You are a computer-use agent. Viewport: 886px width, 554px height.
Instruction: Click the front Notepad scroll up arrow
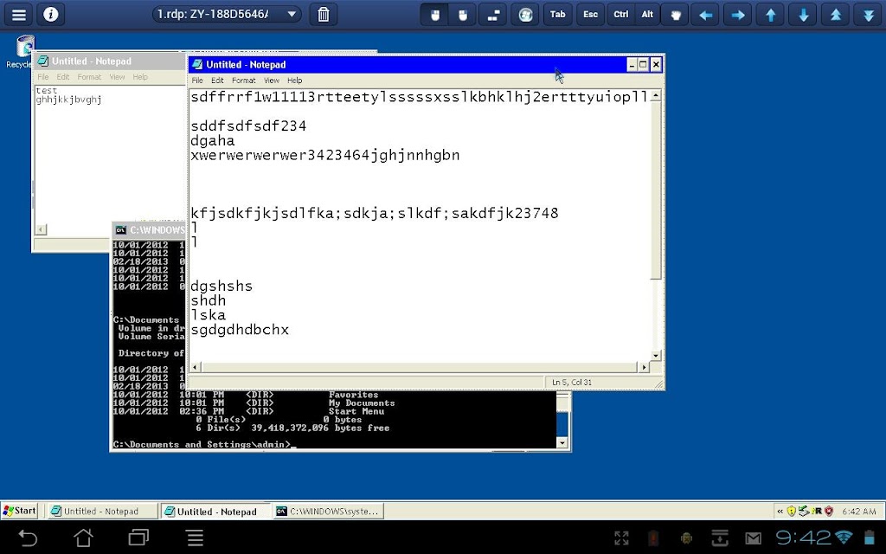pyautogui.click(x=656, y=96)
